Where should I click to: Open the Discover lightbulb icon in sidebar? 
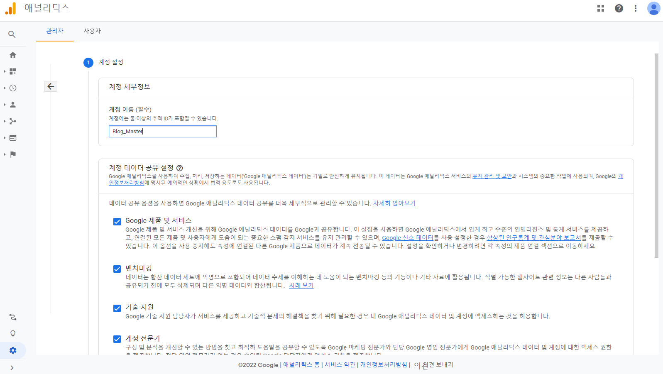click(x=13, y=334)
